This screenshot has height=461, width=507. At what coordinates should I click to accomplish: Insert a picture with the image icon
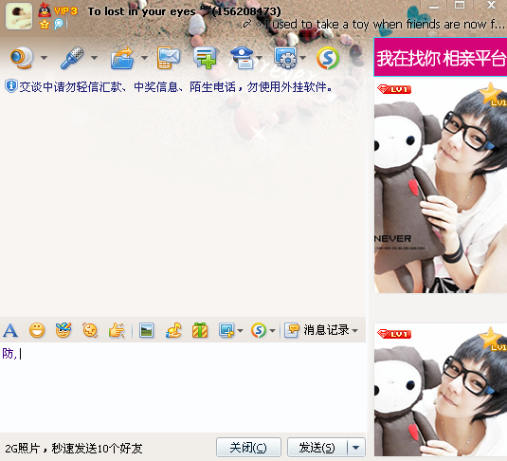(x=146, y=330)
